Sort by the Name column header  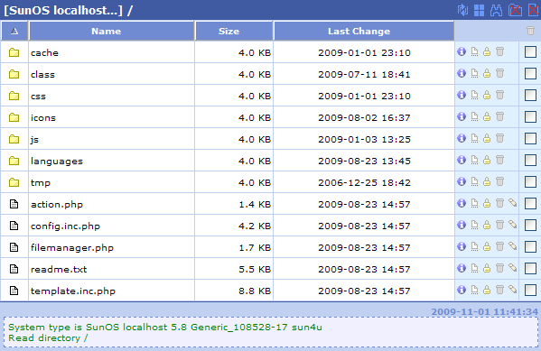(112, 31)
